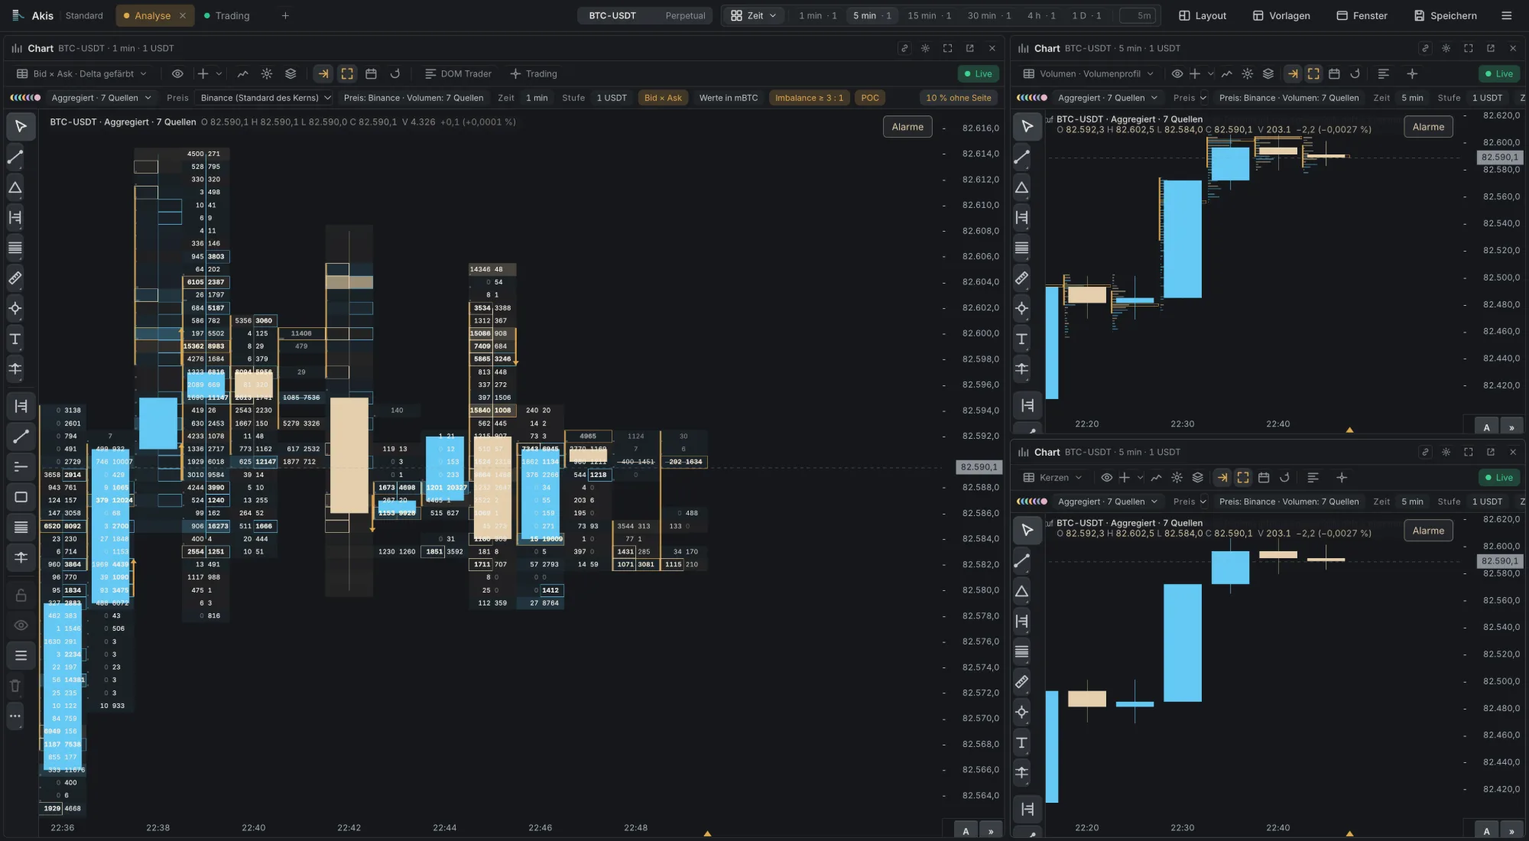Expand the Volumen · Volumenprofil chart type dropdown

[1089, 74]
